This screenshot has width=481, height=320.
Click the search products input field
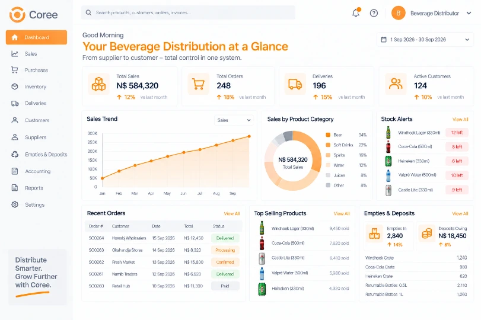coord(189,12)
